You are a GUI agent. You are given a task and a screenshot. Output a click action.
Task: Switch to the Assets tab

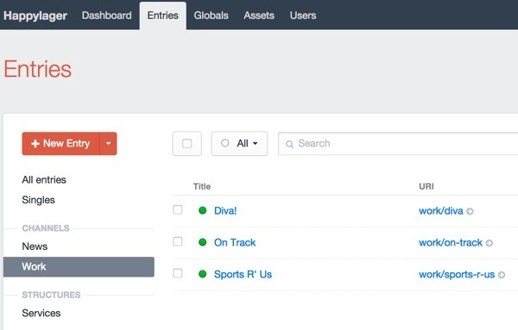pyautogui.click(x=259, y=16)
